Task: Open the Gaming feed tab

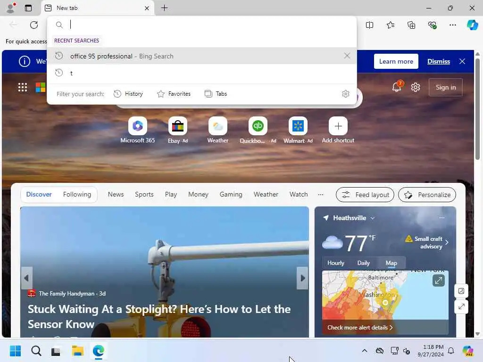Action: [231, 194]
